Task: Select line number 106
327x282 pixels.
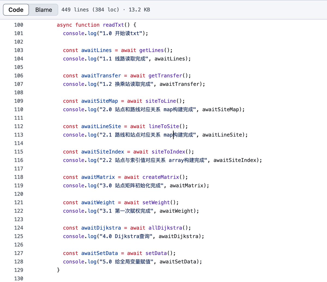Action: tap(19, 75)
